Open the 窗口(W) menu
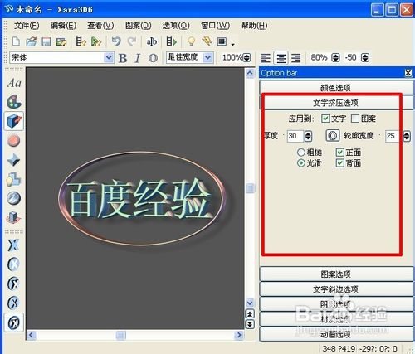 click(x=215, y=26)
